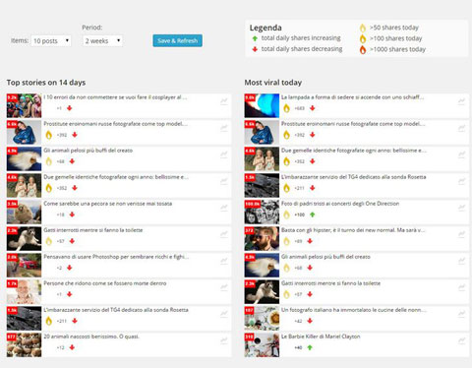Open chart icon for '20 animali nascosti' story
This screenshot has width=472, height=368.
(x=224, y=340)
